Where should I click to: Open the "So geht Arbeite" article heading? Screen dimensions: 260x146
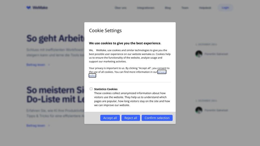[55, 38]
